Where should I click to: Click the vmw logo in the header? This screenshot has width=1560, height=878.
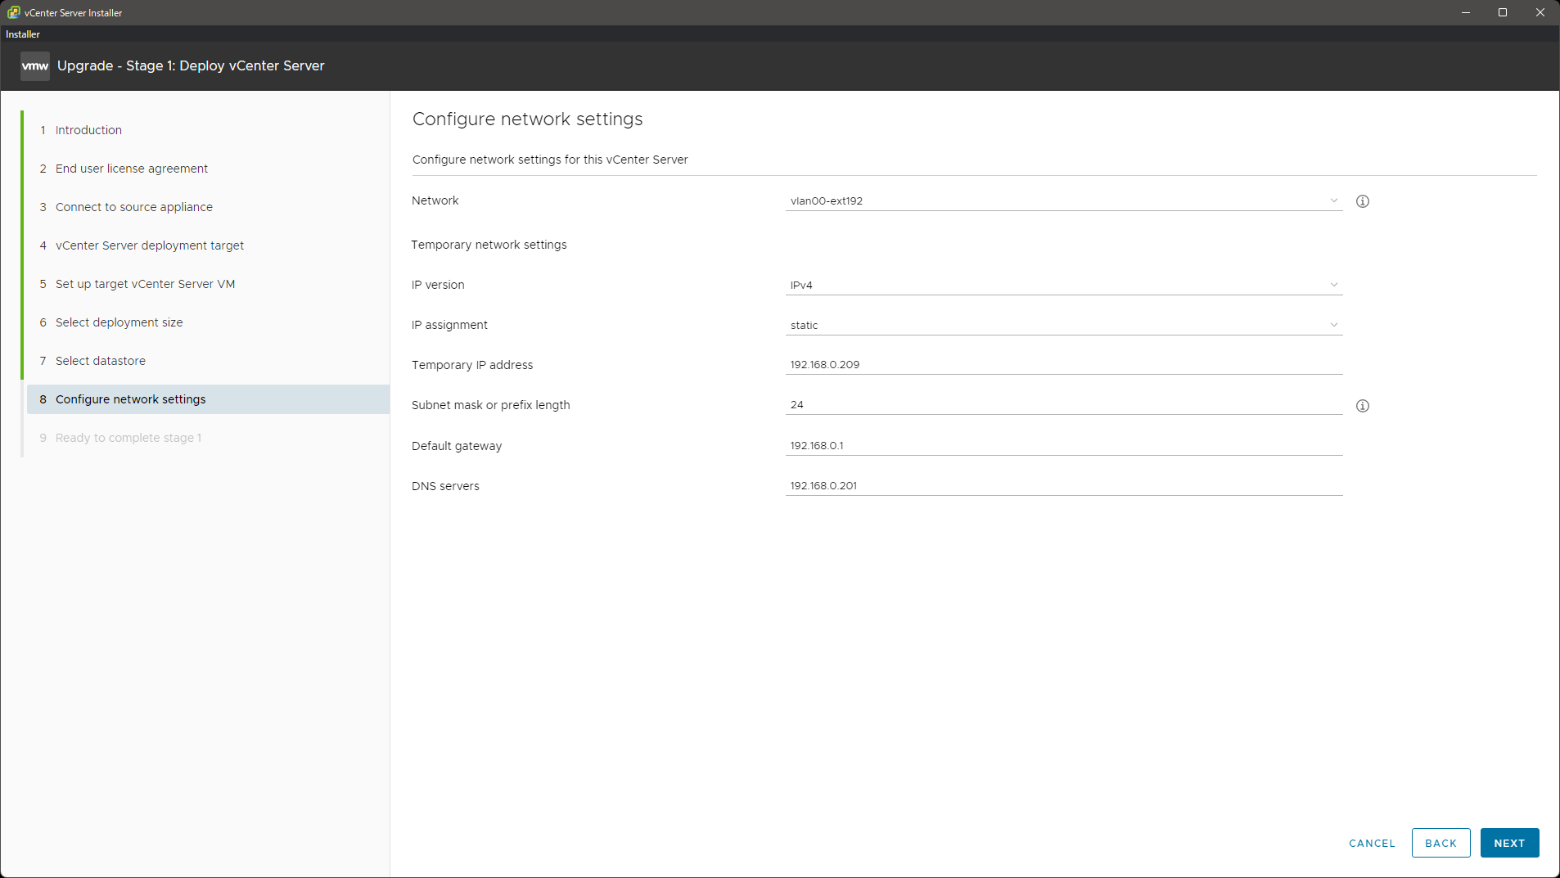(x=35, y=66)
